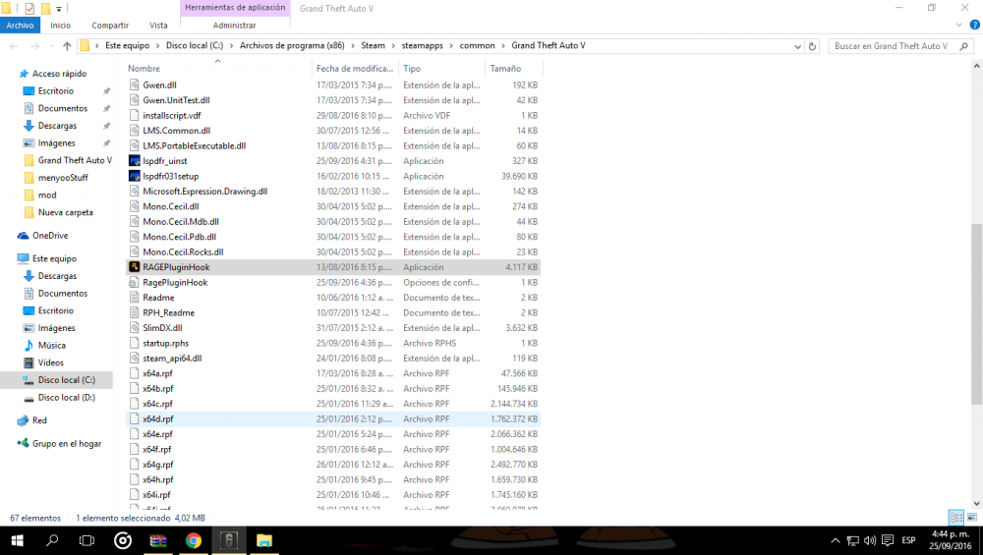
Task: Select the Mono.Cecil.Rocks.dll file
Action: point(183,251)
